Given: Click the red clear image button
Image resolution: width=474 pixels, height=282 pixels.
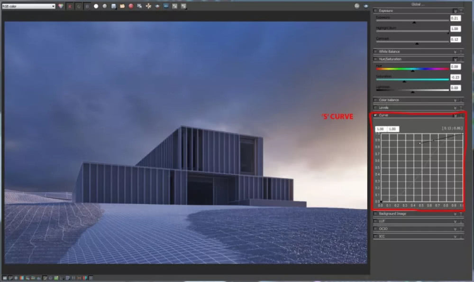Looking at the screenshot, I should pyautogui.click(x=130, y=6).
